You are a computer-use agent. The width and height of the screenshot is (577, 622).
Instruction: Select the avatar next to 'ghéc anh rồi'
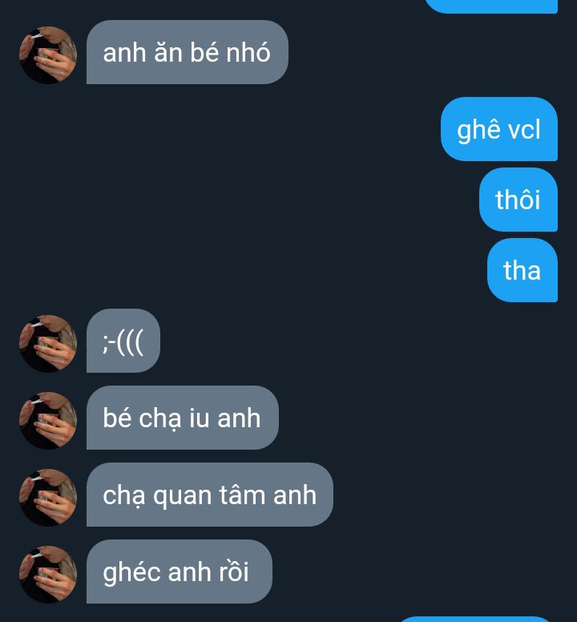click(48, 575)
